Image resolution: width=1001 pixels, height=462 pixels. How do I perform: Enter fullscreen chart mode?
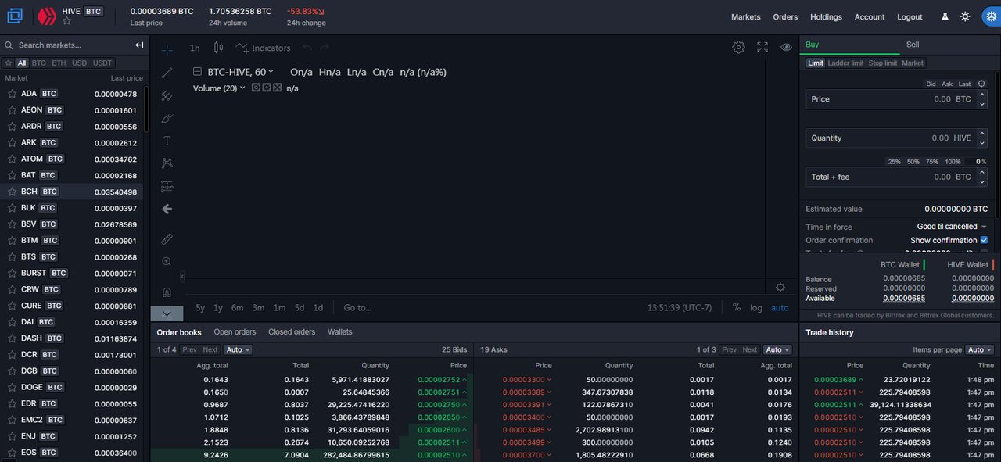point(762,47)
